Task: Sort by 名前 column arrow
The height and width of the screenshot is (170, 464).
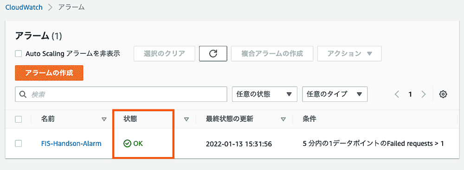Action: (104, 120)
